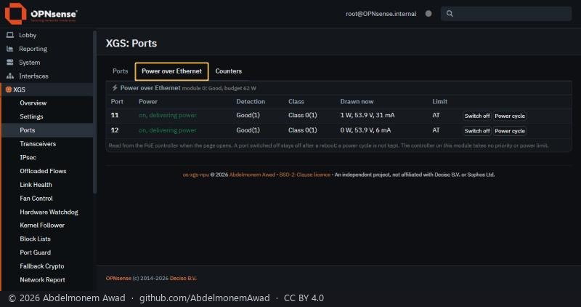Viewport: 581px width, 307px height.
Task: Click the Detection column header
Action: click(251, 101)
